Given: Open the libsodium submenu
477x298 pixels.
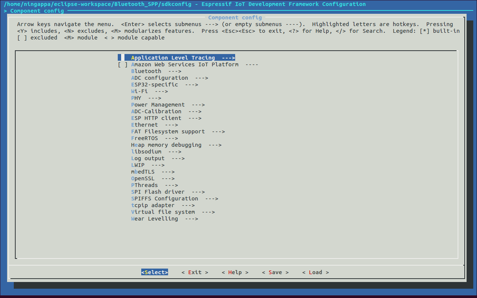Looking at the screenshot, I should pos(156,152).
